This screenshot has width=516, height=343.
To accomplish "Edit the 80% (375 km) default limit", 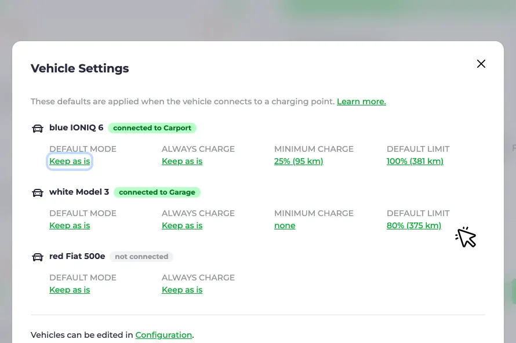I will [414, 225].
